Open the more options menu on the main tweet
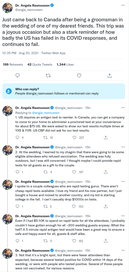This screenshot has height=272, width=129. tap(123, 5)
